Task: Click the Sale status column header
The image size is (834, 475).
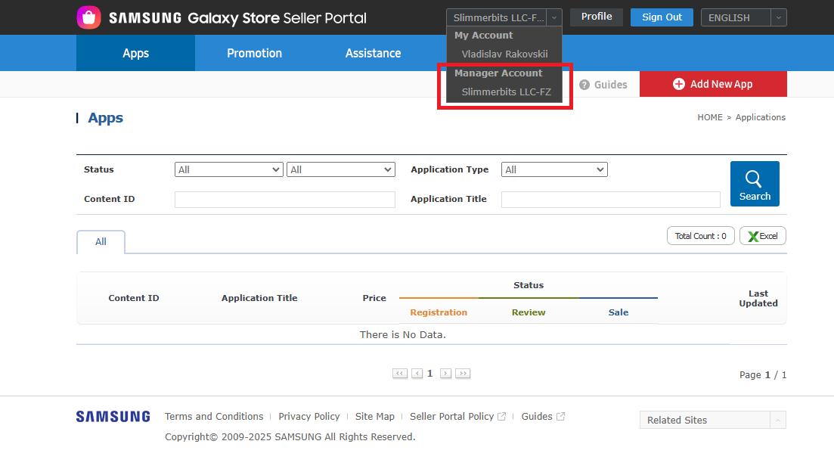Action: coord(618,313)
